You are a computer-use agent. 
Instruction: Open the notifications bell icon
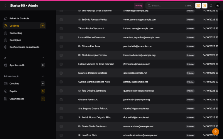click(x=211, y=6)
